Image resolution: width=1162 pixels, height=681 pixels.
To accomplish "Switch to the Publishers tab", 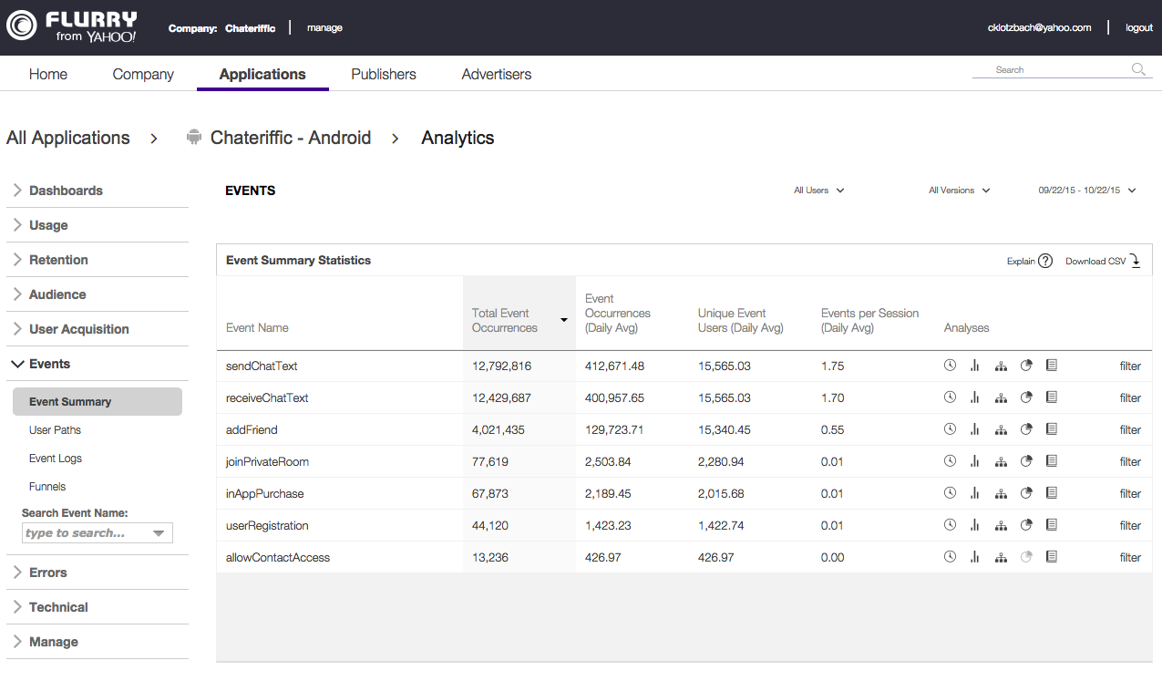I will 383,74.
